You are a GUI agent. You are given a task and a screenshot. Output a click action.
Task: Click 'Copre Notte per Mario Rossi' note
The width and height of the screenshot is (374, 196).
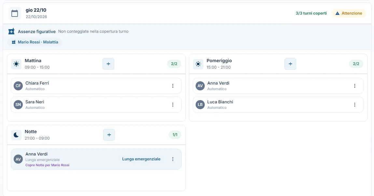[x=47, y=165]
